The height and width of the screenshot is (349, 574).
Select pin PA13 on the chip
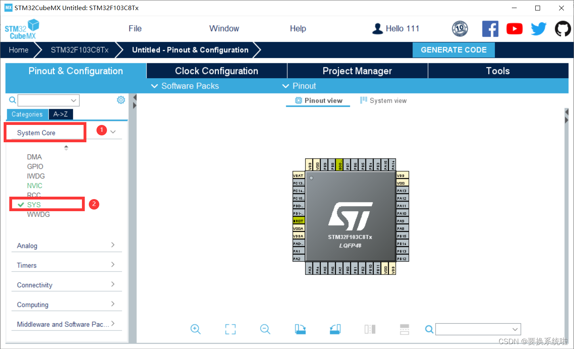[x=402, y=190]
